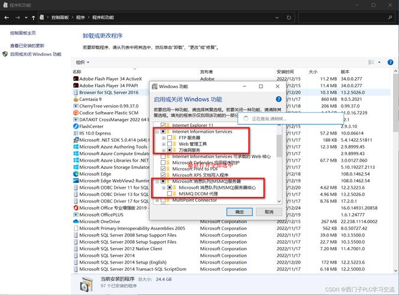Click the Microsoft .NET SDK 5.0.414 icon
Screen dimensions: 399x295
click(x=76, y=140)
